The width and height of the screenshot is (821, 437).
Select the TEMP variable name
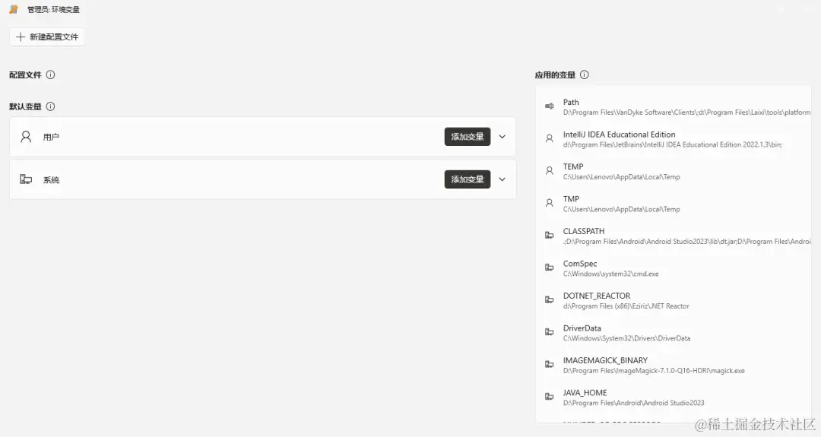click(573, 166)
